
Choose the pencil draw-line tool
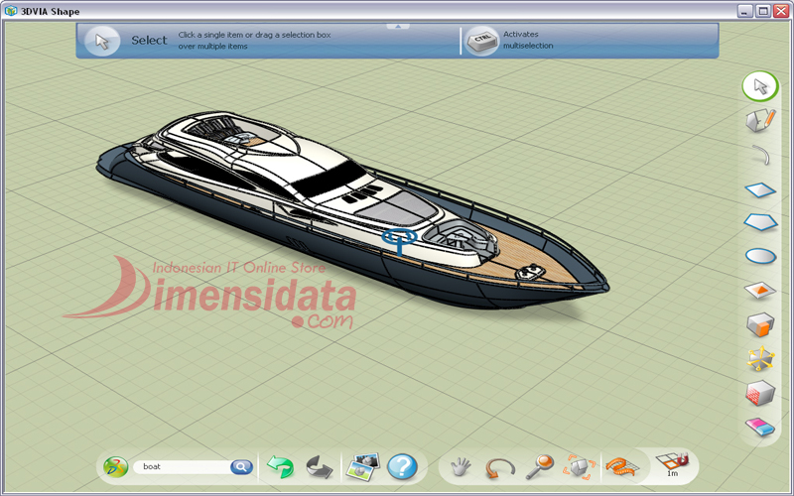760,120
